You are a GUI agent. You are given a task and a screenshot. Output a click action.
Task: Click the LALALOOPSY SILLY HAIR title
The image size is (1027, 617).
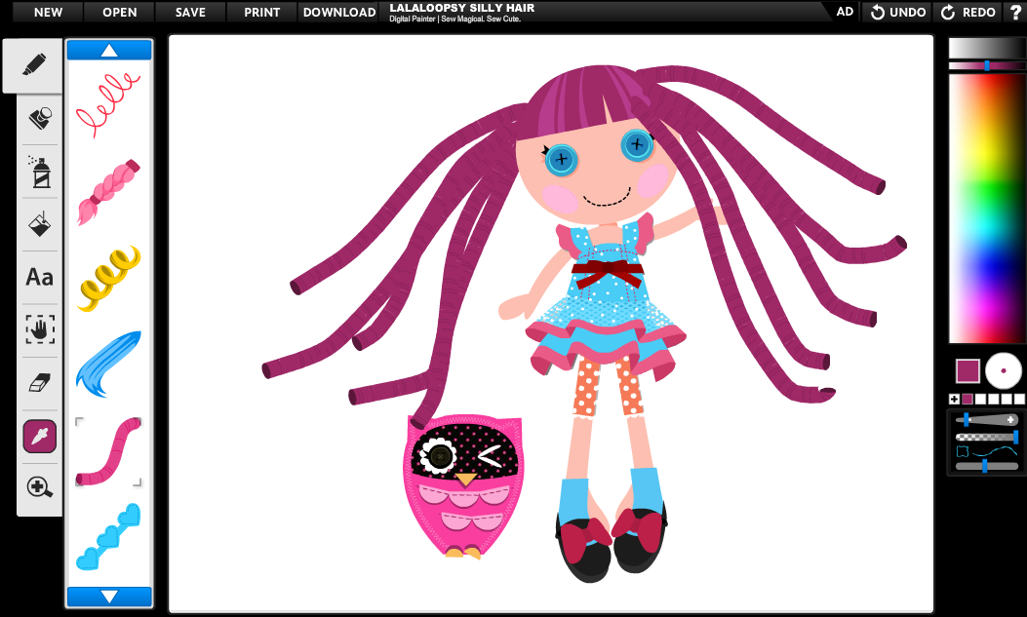[x=461, y=8]
